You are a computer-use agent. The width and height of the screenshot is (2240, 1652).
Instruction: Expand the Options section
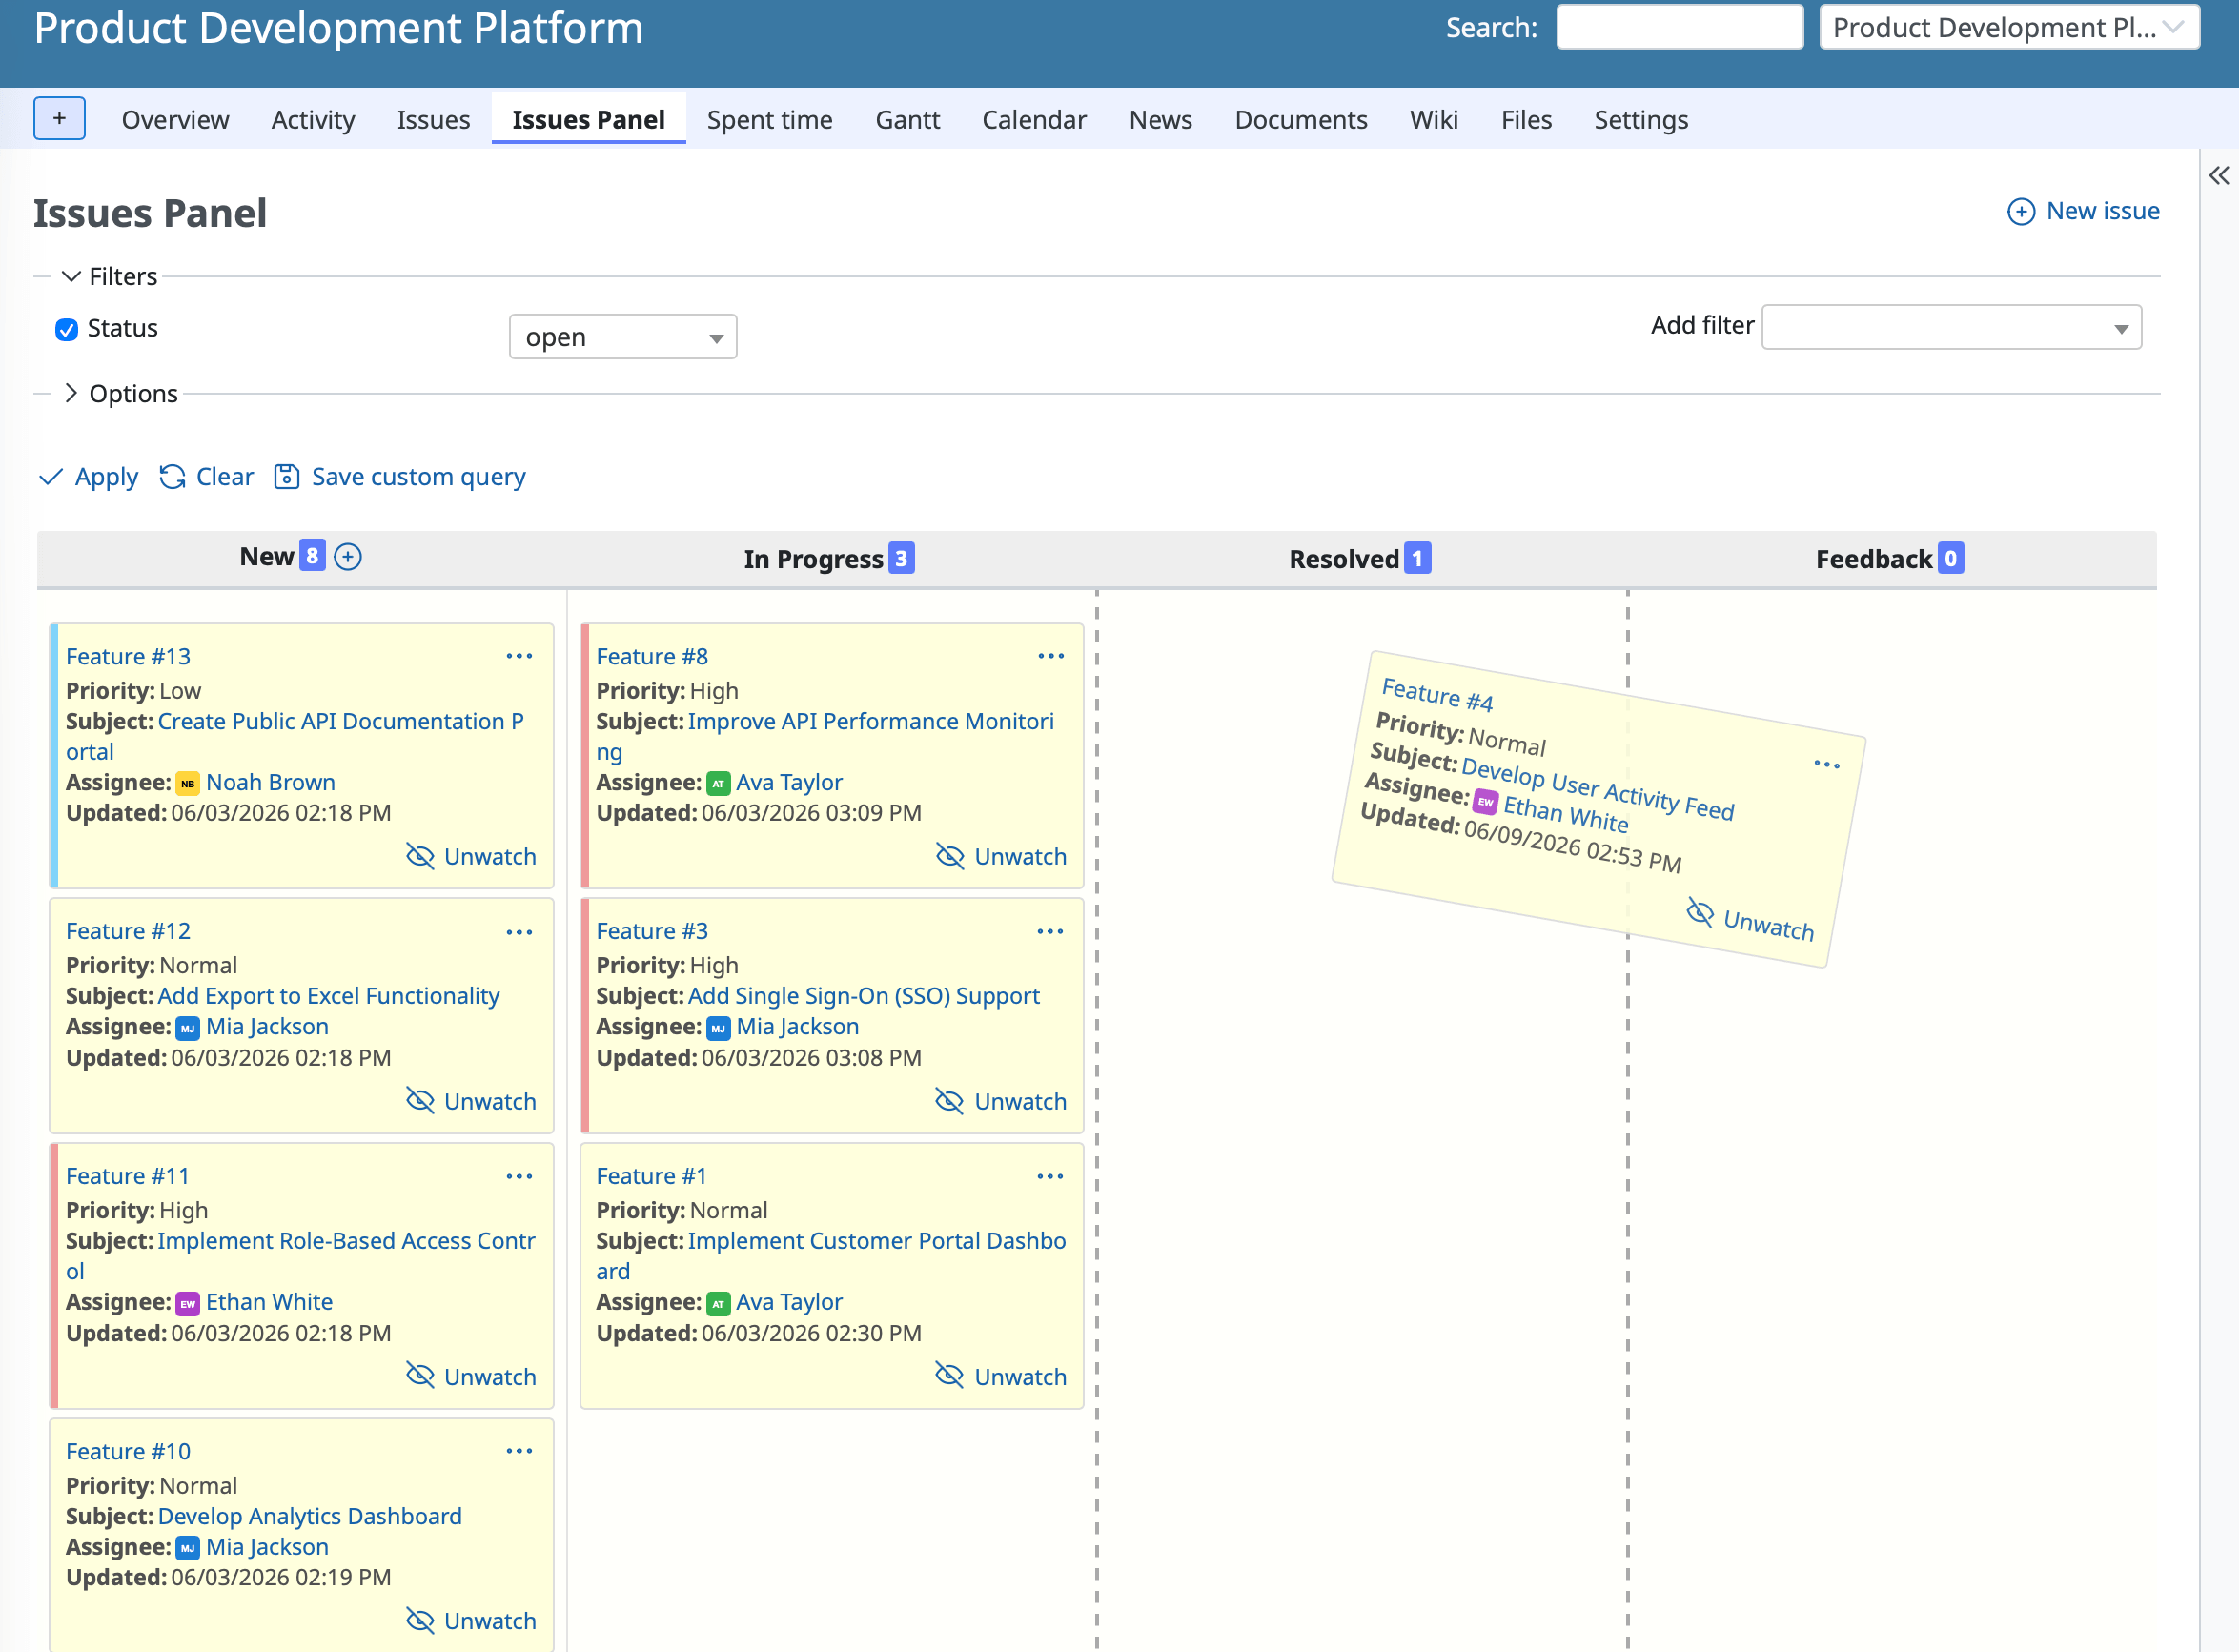click(121, 393)
